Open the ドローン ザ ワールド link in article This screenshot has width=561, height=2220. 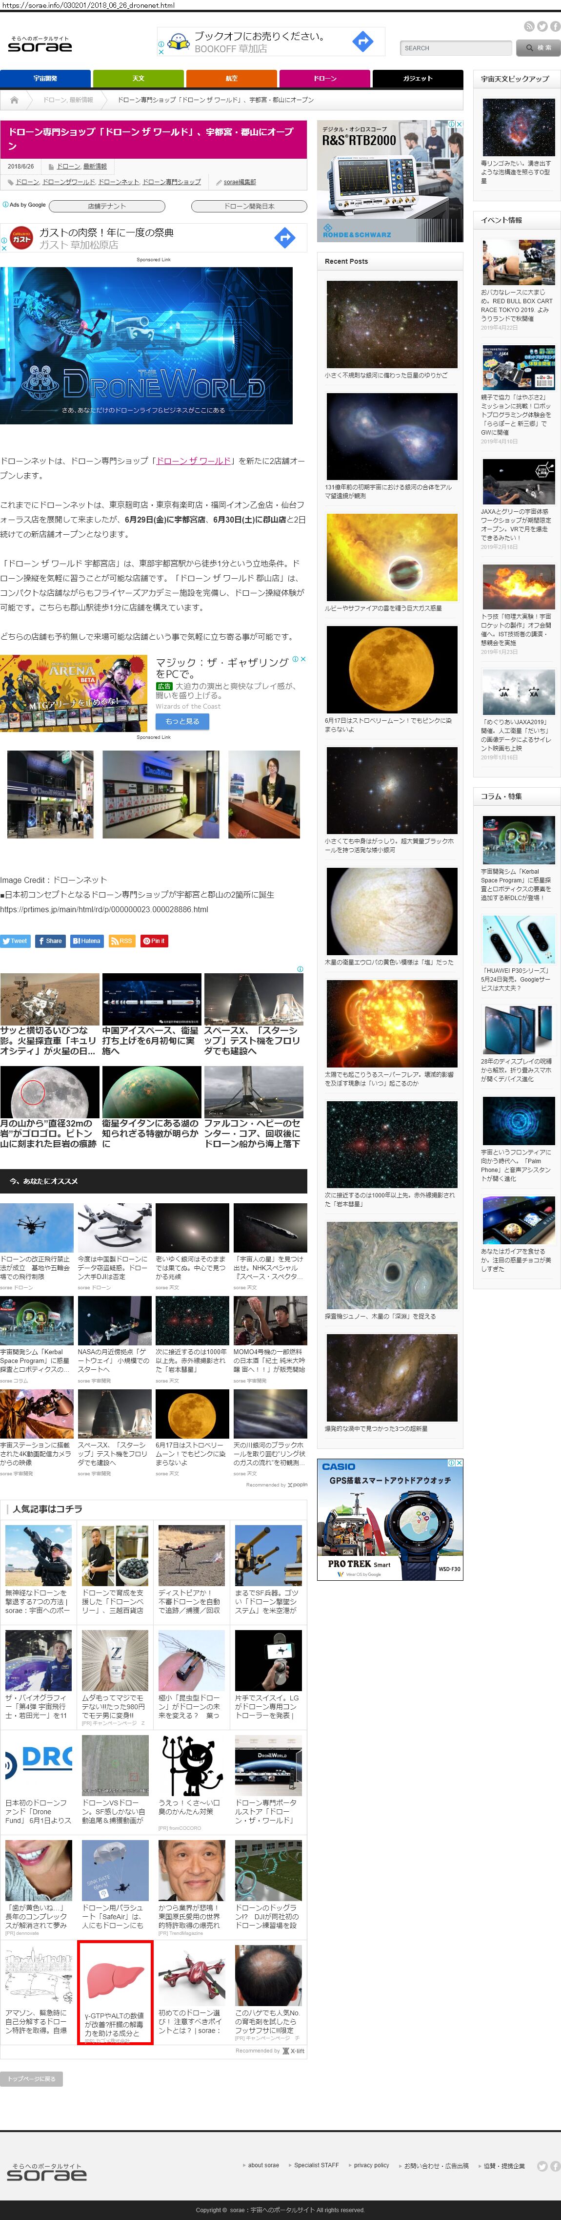(x=194, y=461)
